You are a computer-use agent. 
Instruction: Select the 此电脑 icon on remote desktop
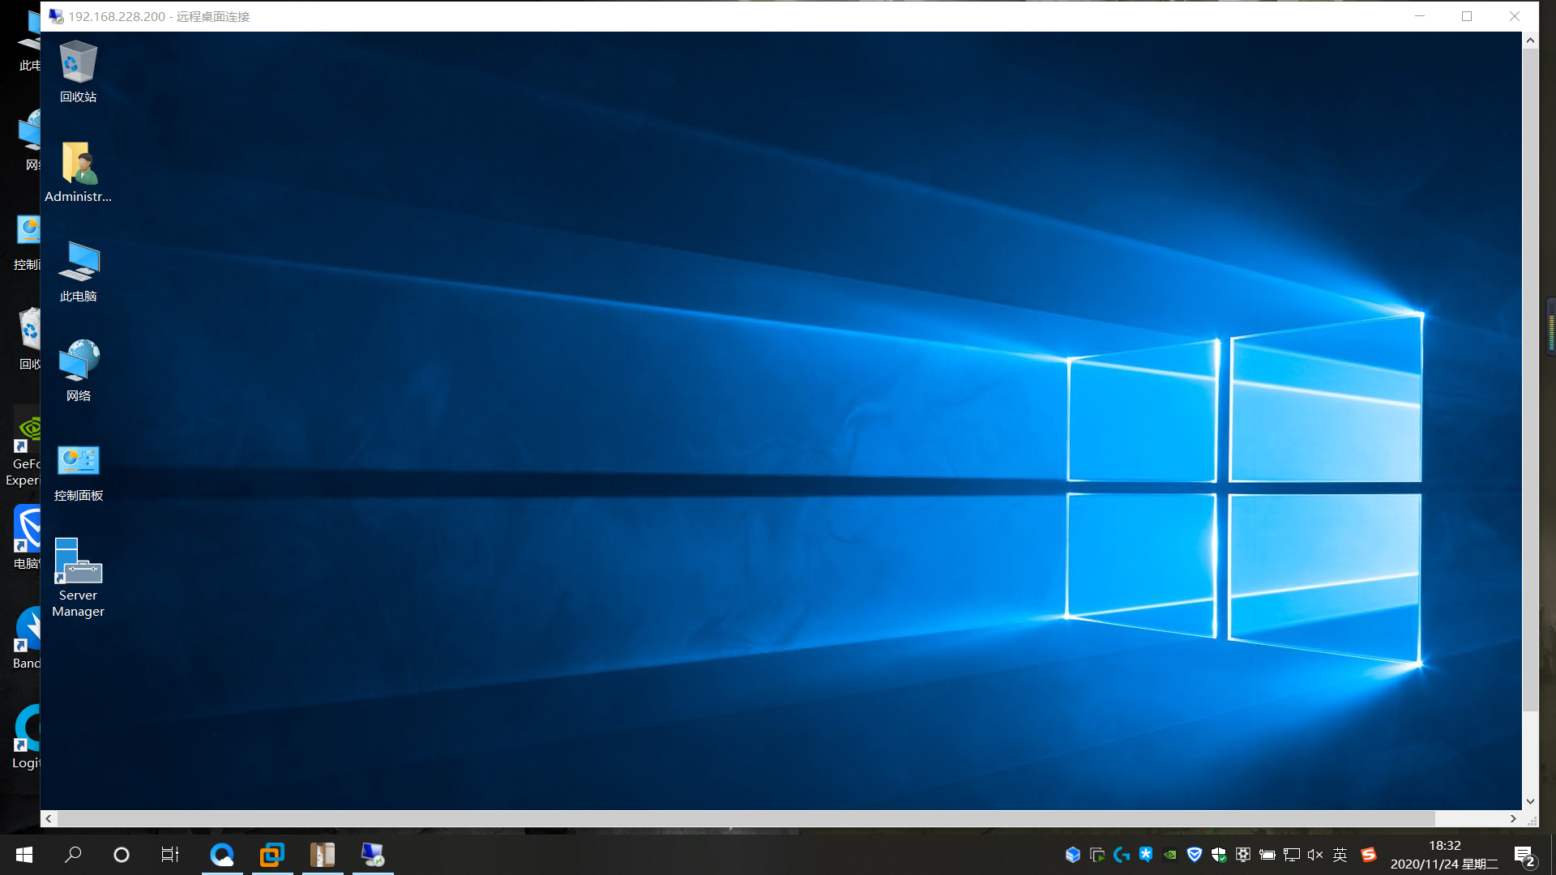[x=78, y=271]
